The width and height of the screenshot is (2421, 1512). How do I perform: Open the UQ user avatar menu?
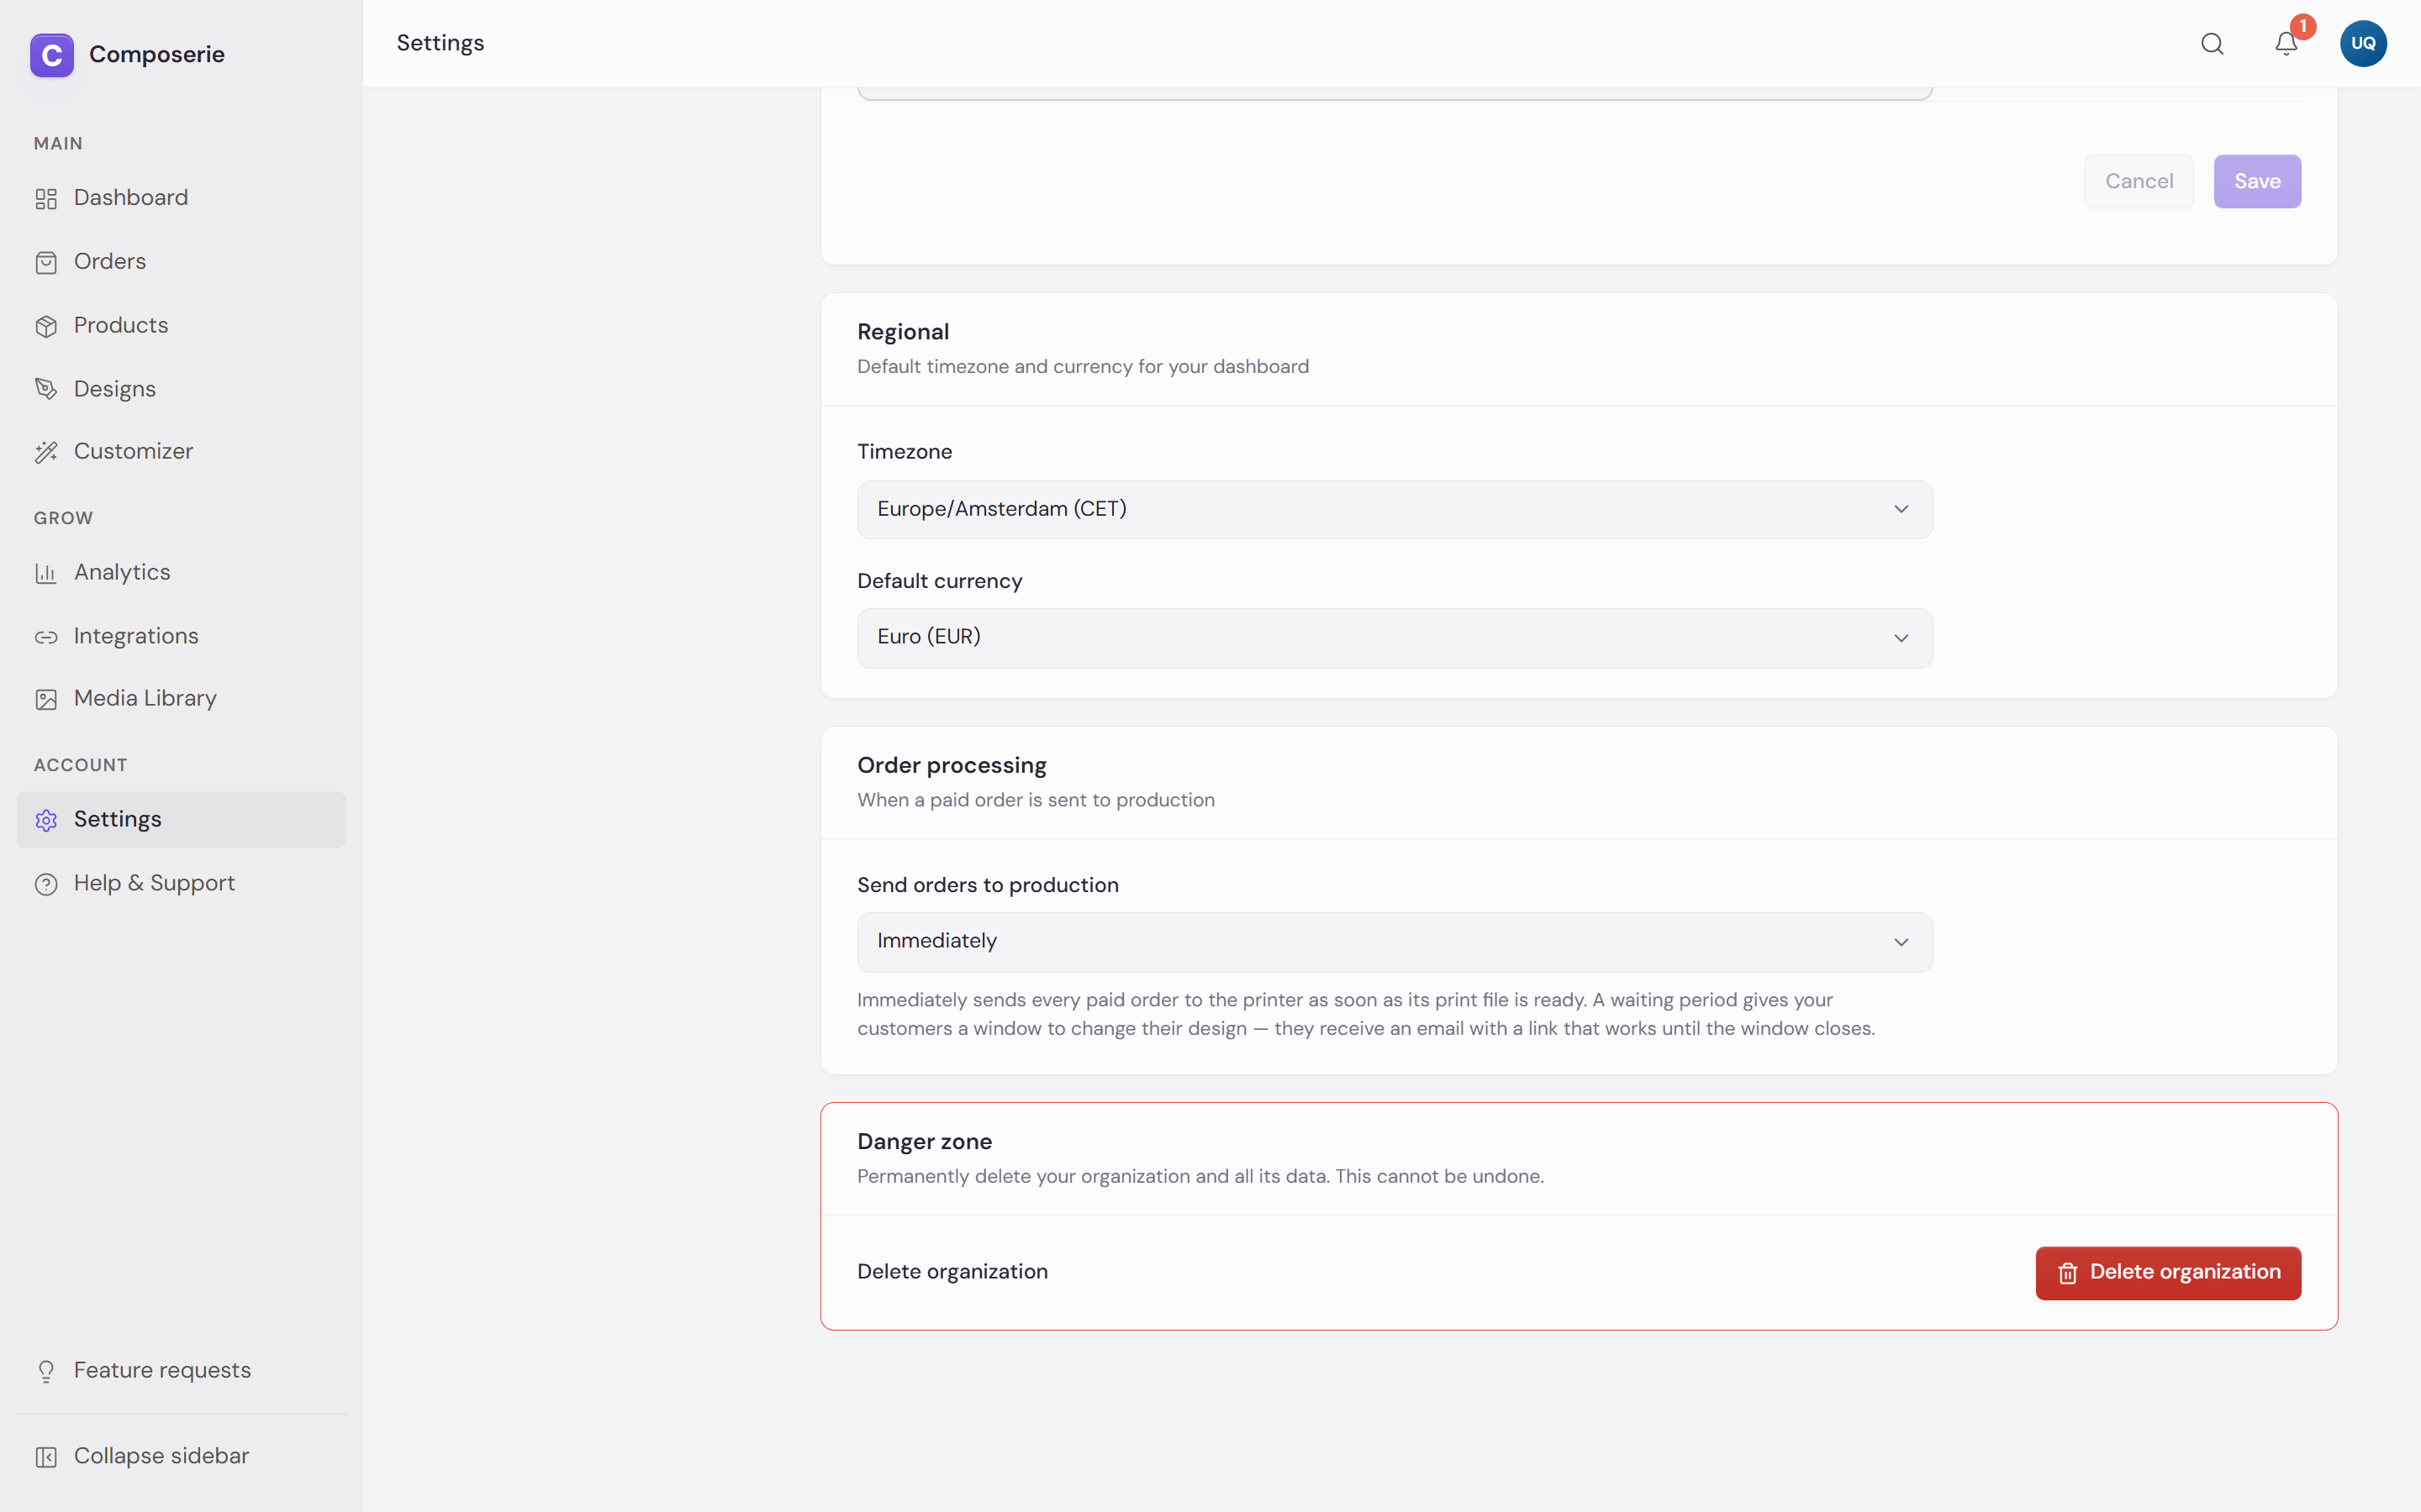click(x=2363, y=43)
